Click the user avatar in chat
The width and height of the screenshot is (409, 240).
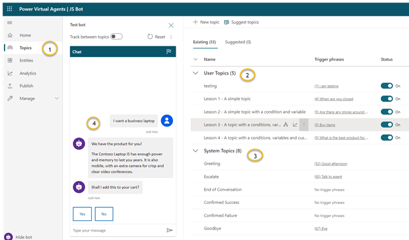click(167, 120)
